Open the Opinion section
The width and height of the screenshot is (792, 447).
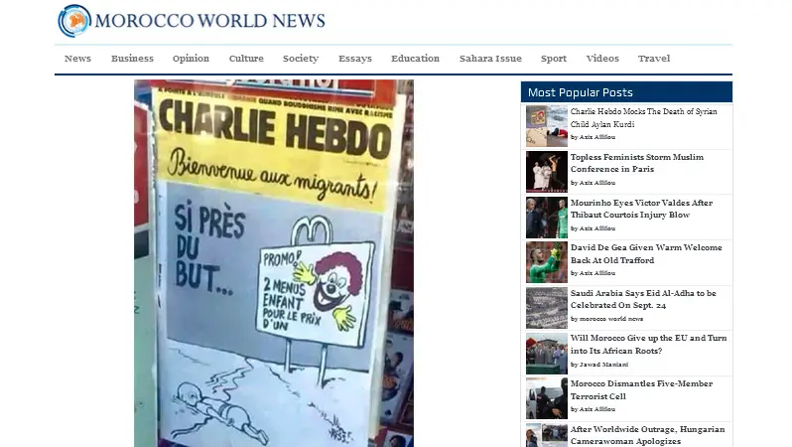(x=191, y=59)
